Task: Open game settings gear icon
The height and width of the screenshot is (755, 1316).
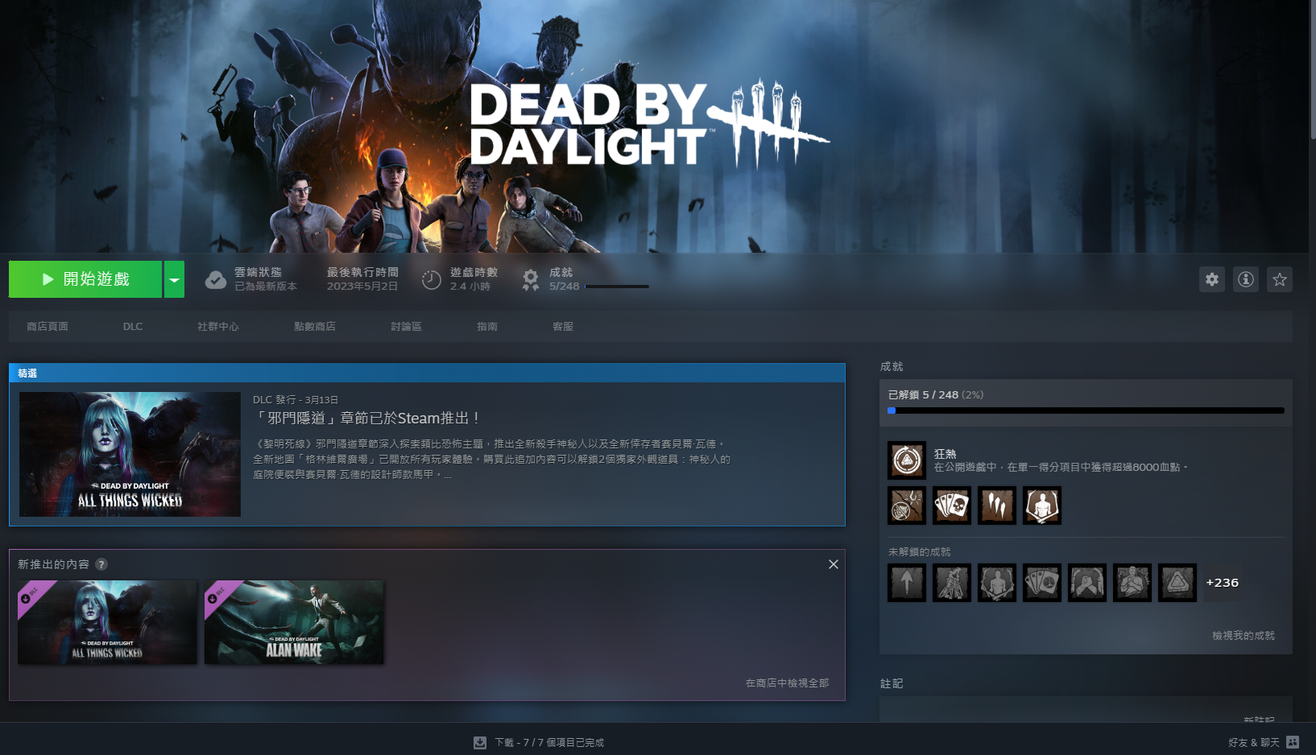Action: click(1211, 279)
